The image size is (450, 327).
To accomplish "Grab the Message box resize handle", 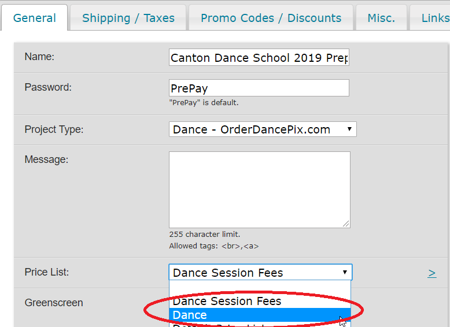I will click(346, 224).
